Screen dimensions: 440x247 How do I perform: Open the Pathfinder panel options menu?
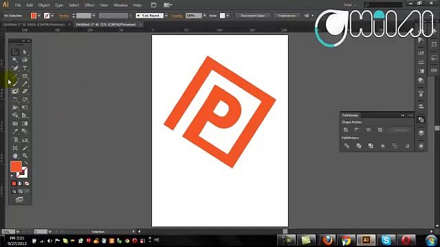[x=410, y=115]
